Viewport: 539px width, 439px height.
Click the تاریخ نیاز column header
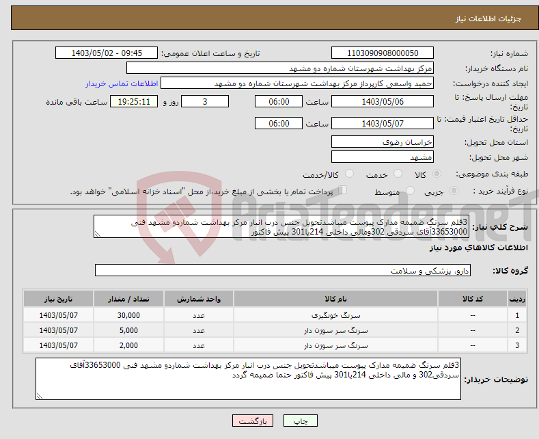(x=59, y=299)
